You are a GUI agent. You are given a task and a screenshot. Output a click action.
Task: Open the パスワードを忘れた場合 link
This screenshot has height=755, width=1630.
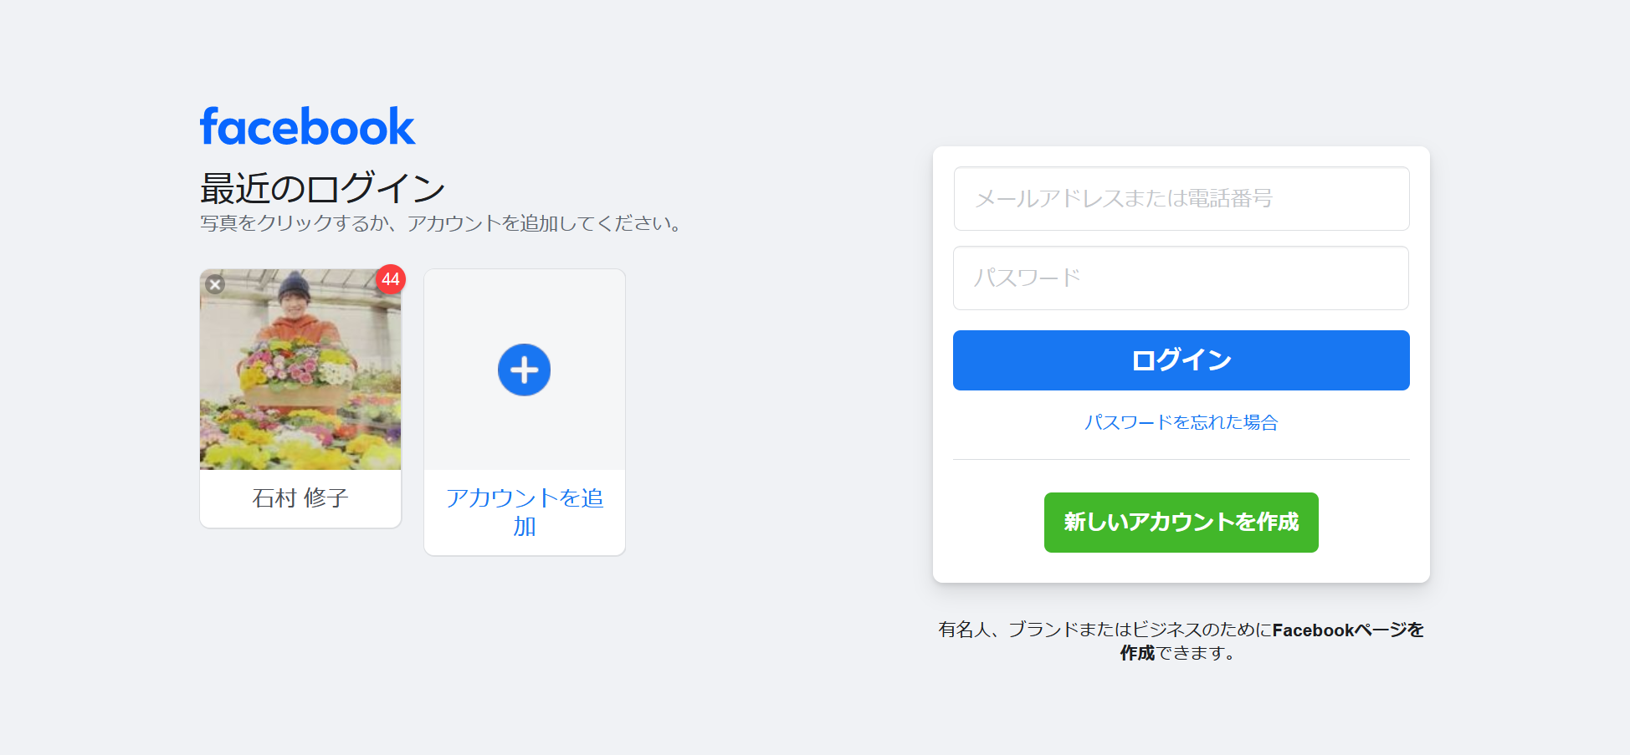1181,422
